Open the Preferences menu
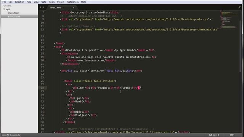This screenshot has width=244, height=137. pos(73,2)
